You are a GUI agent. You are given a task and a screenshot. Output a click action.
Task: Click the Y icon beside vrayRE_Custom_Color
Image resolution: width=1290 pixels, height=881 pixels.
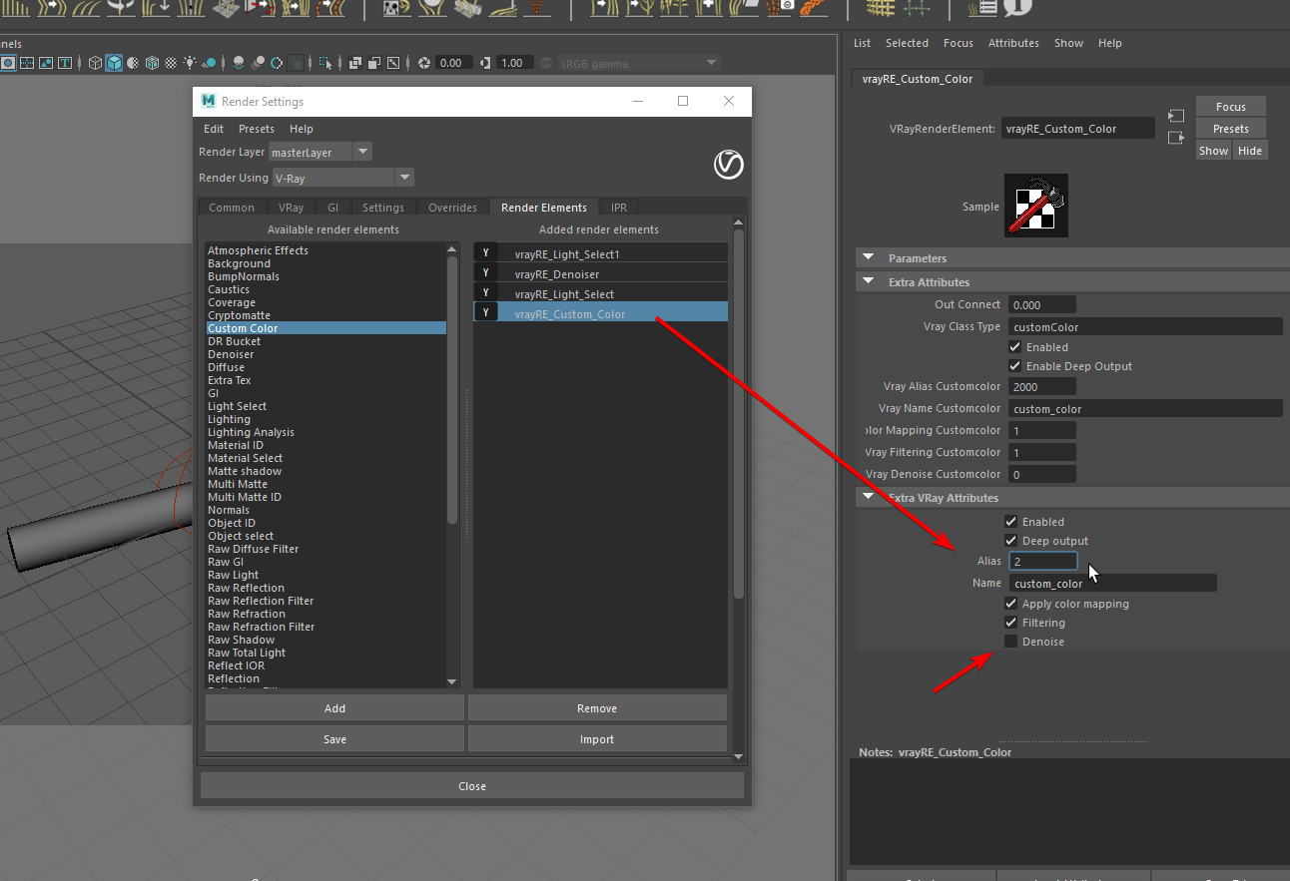coord(485,313)
